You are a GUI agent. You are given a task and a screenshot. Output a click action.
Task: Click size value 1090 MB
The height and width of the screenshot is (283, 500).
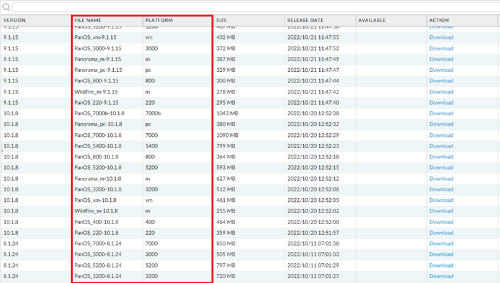[x=227, y=135]
